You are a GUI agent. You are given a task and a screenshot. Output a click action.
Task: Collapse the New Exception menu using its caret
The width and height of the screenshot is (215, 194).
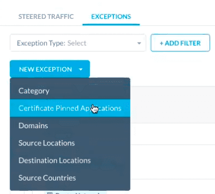click(x=81, y=70)
